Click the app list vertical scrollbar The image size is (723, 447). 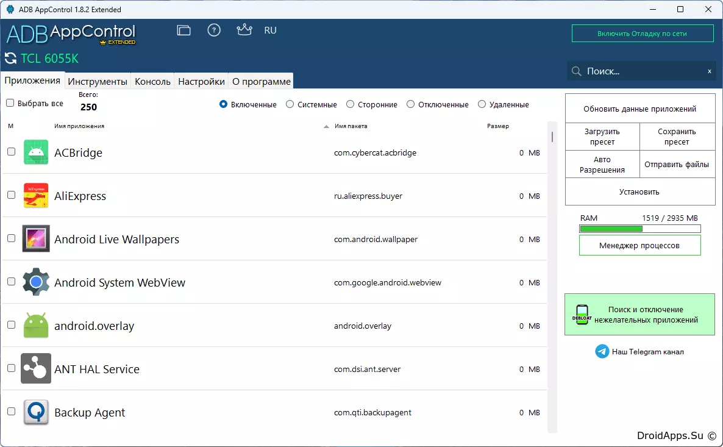tap(552, 277)
